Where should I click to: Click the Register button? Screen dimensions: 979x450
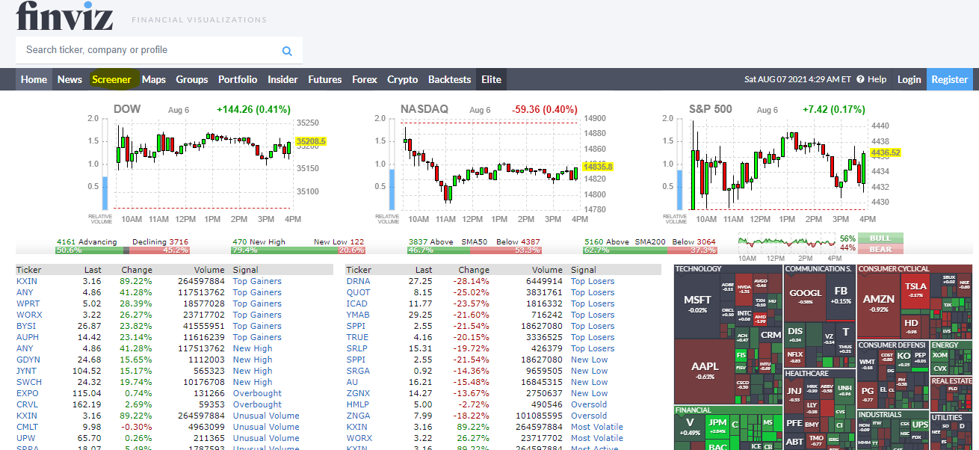click(x=950, y=79)
